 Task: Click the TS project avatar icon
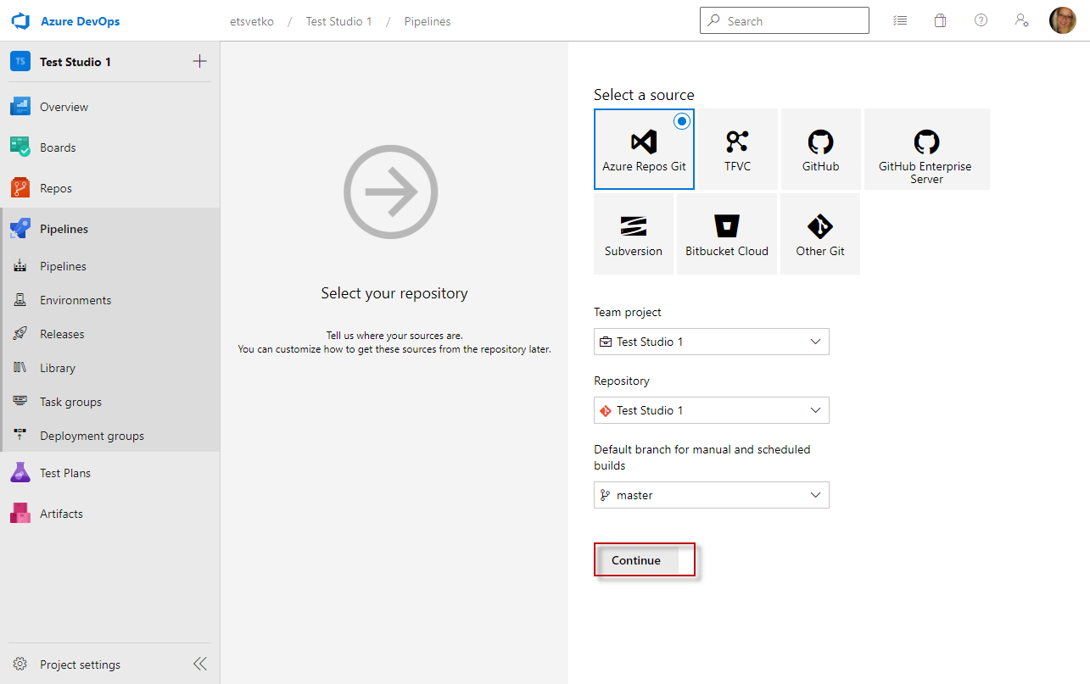[x=20, y=61]
